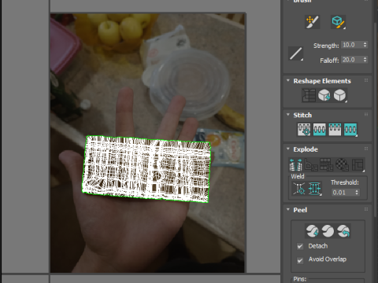Click Flatten Custom icon
The height and width of the screenshot is (283, 378).
click(x=358, y=164)
